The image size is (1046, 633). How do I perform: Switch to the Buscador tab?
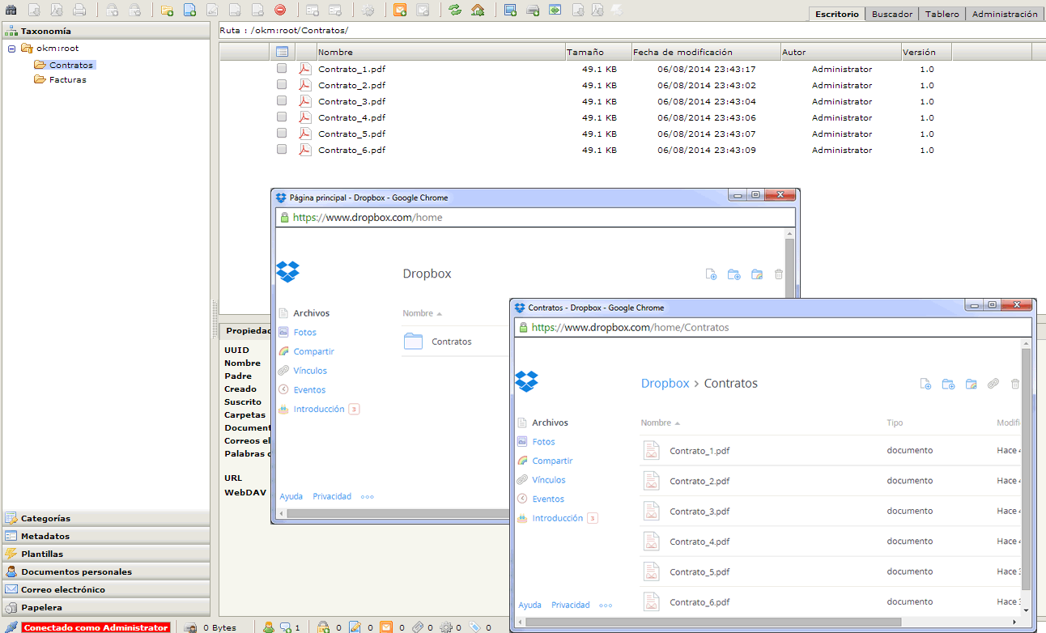click(x=891, y=14)
